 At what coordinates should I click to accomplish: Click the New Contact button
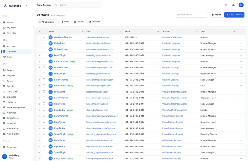tap(234, 15)
